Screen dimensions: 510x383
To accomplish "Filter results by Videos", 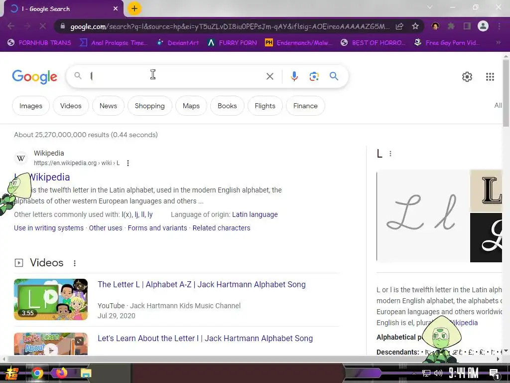I will click(71, 106).
